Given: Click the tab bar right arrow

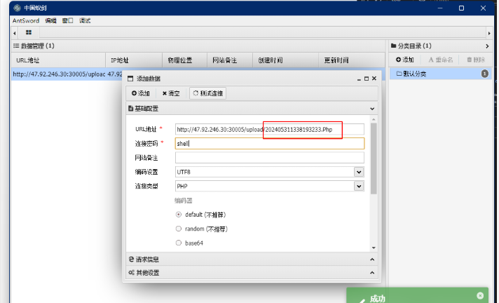Looking at the screenshot, I should 489,33.
